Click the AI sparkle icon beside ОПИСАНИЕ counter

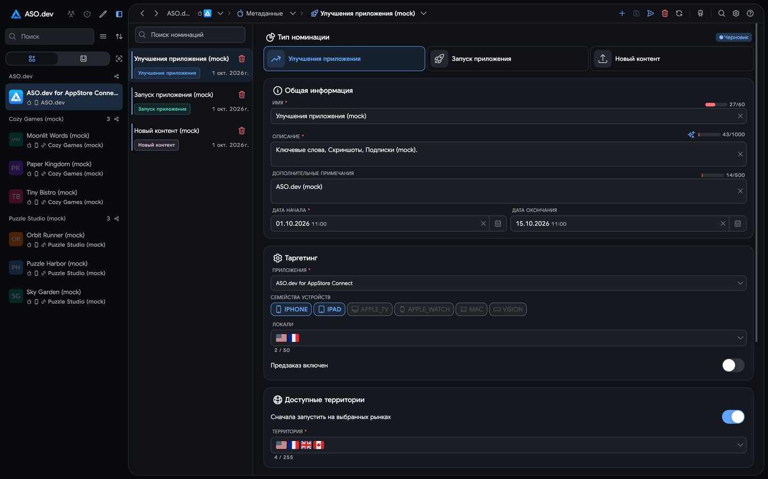[x=691, y=134]
